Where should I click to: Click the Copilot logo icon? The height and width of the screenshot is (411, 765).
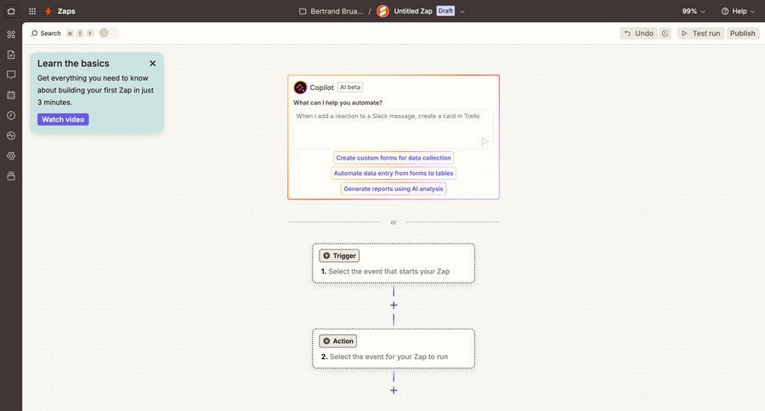pos(300,87)
